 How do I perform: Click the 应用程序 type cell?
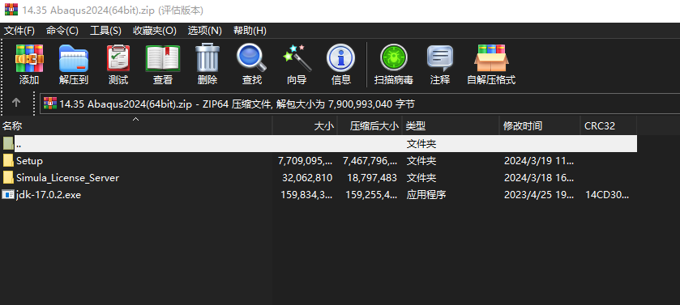pyautogui.click(x=426, y=195)
